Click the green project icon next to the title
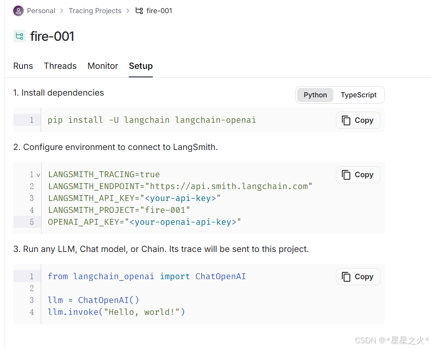Viewport: 431px width, 348px height. point(20,36)
